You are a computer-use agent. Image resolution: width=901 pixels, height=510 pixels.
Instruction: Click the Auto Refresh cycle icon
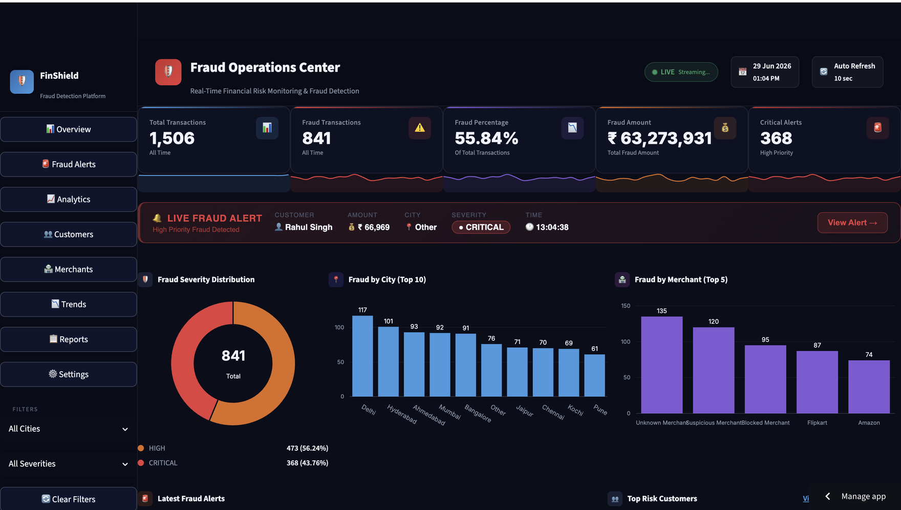(x=824, y=72)
